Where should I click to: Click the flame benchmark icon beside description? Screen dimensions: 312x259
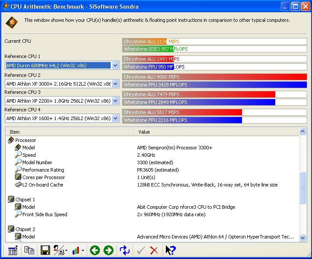tap(12, 22)
